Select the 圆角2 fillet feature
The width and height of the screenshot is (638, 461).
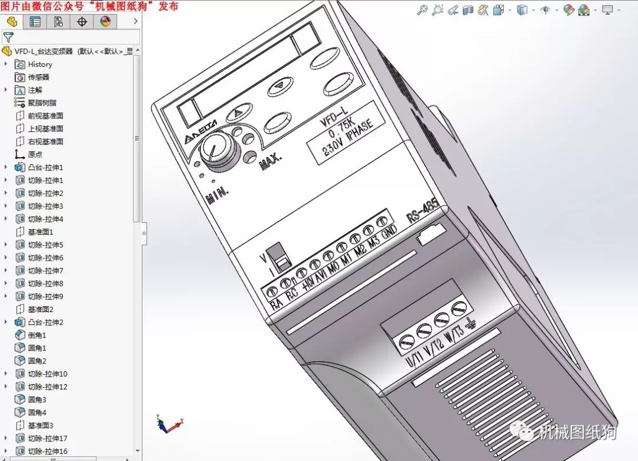point(31,361)
